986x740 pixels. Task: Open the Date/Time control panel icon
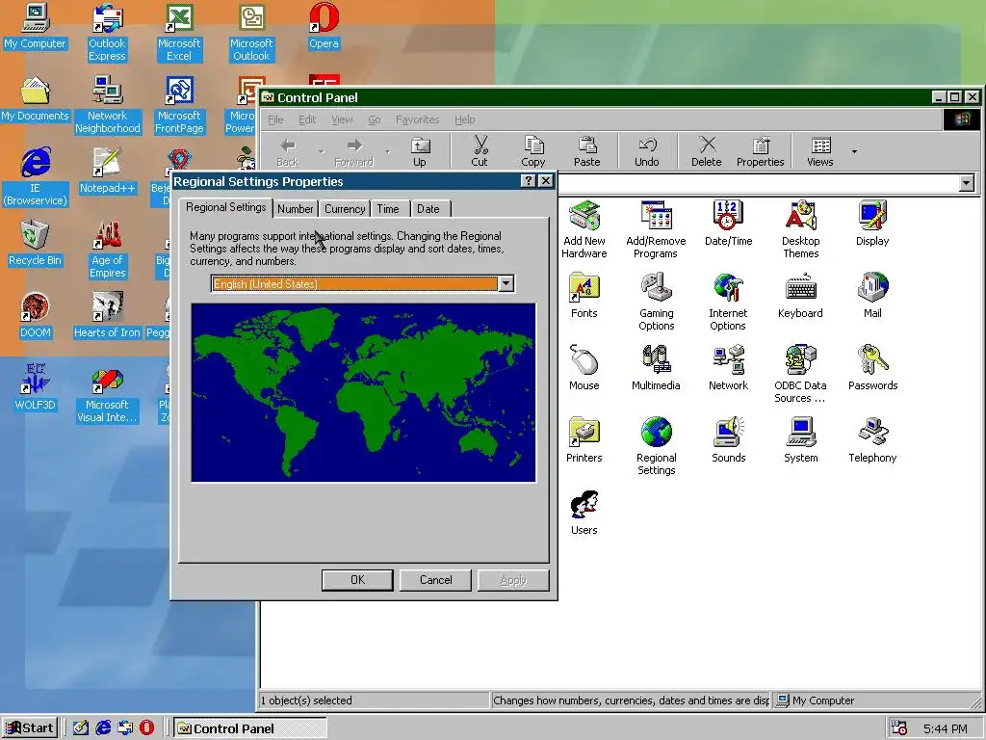(728, 223)
